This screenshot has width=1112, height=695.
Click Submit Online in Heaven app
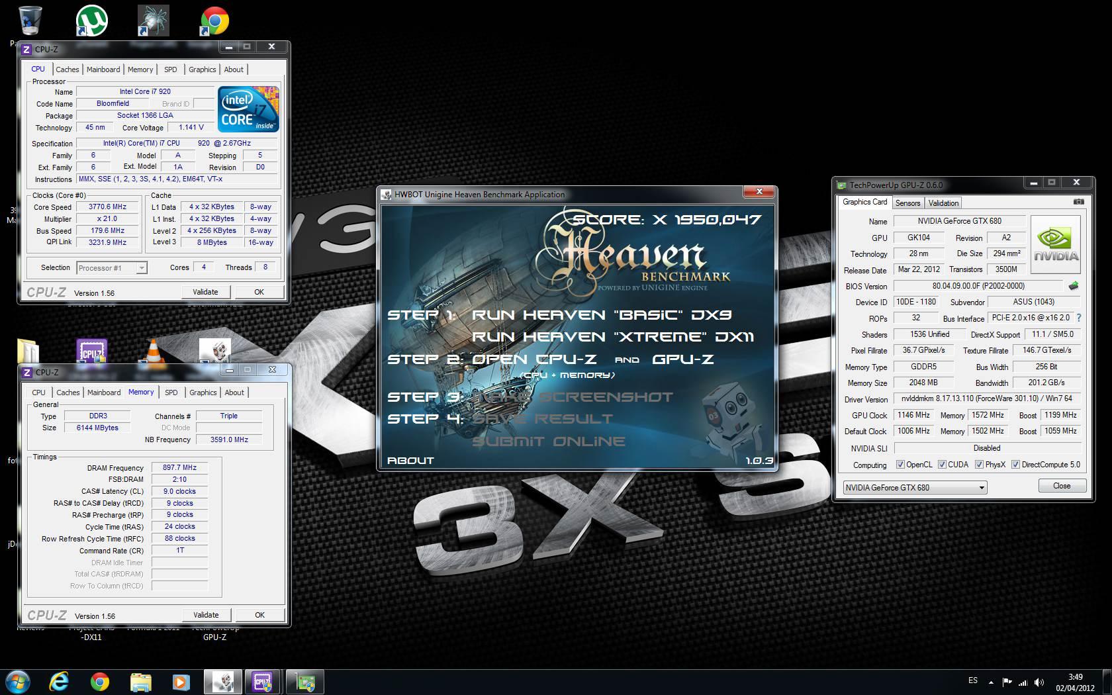coord(548,441)
